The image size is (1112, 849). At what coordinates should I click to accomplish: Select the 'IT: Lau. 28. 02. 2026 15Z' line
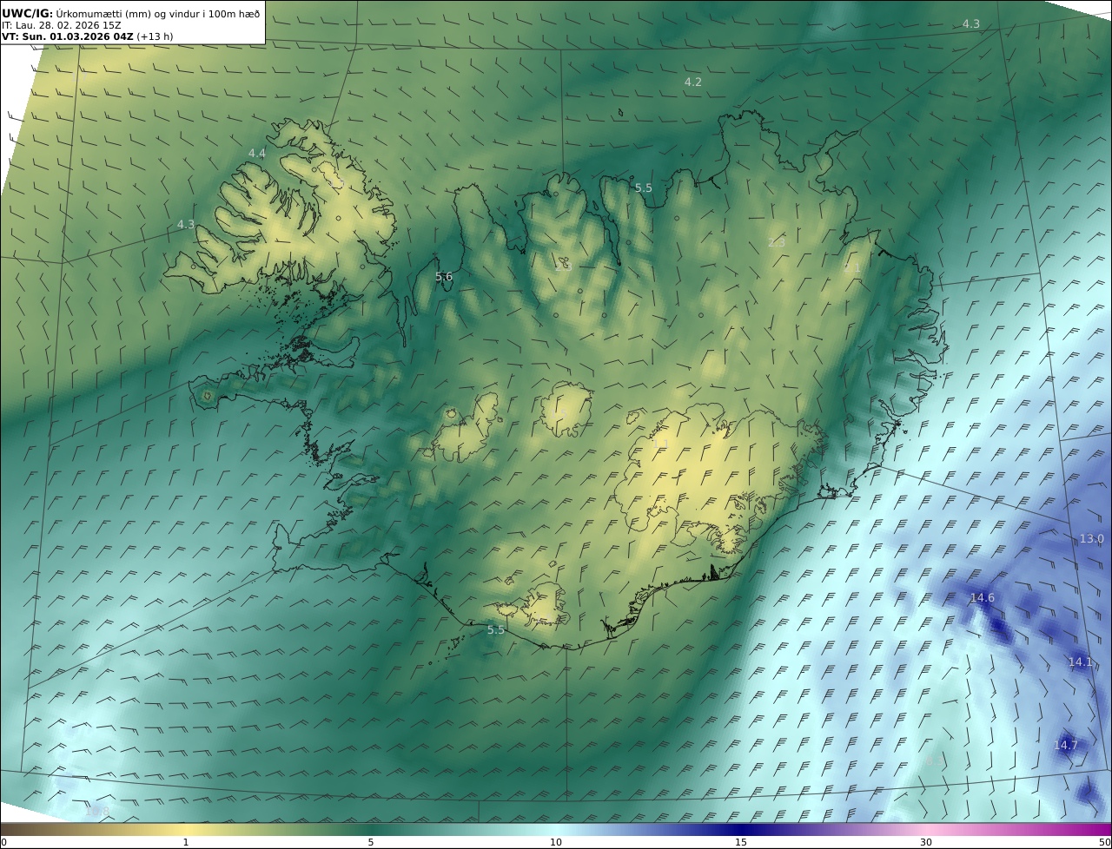(62, 25)
